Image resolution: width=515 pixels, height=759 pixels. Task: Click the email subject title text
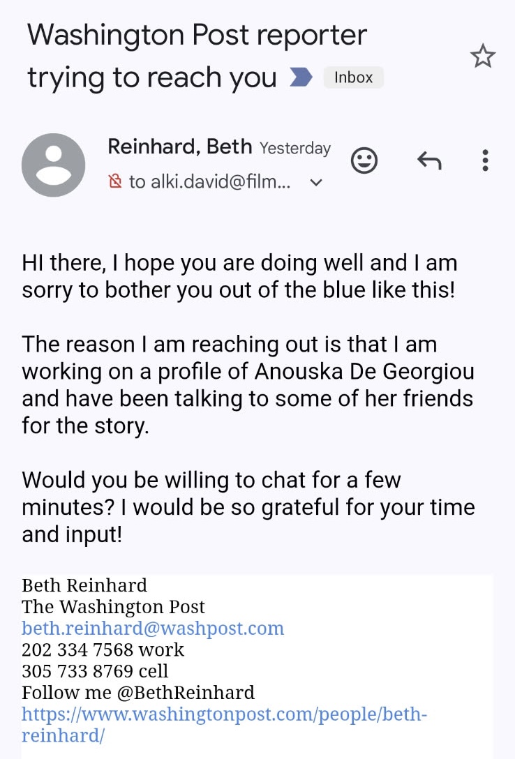197,56
